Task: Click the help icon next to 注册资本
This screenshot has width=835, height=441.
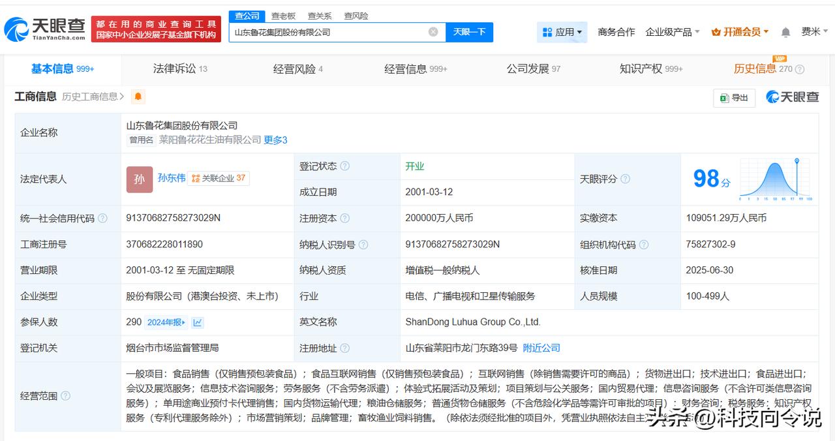Action: (345, 219)
